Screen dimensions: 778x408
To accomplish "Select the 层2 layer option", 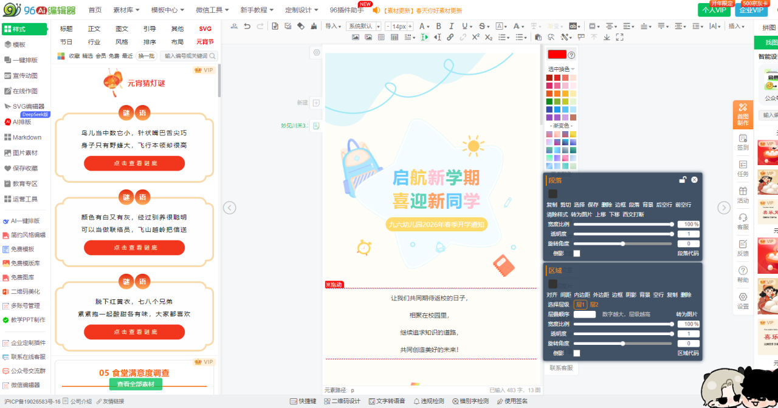I will pos(594,304).
